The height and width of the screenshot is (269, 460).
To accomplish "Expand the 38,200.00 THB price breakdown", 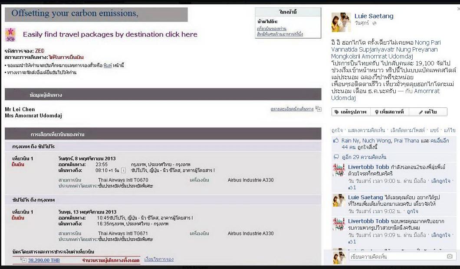I will tap(24, 260).
